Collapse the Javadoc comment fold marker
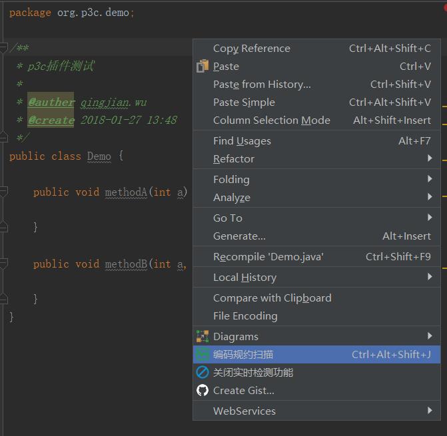Image resolution: width=447 pixels, height=436 pixels. click(x=3, y=47)
